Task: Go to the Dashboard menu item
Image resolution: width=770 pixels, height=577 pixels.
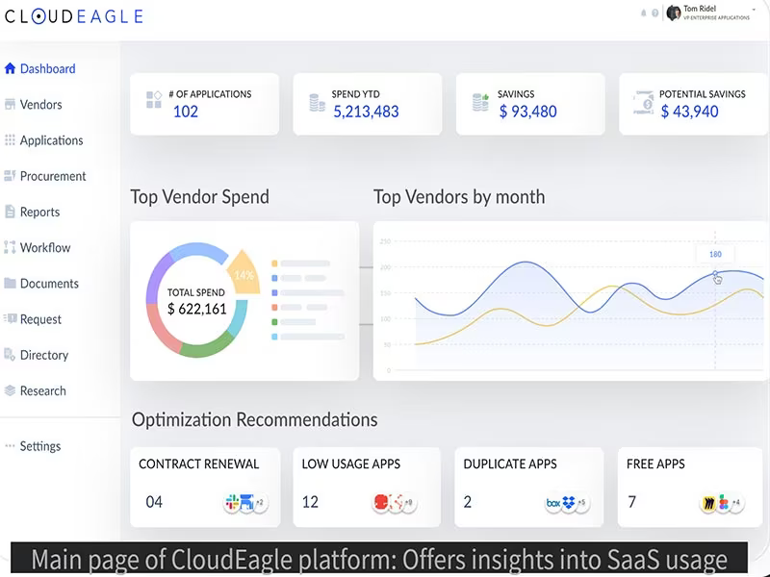Action: [x=47, y=68]
